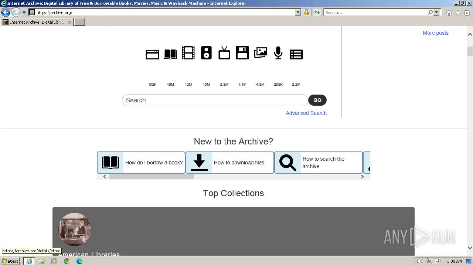Open the Audio speaker icon
This screenshot has width=473, height=266.
point(206,53)
